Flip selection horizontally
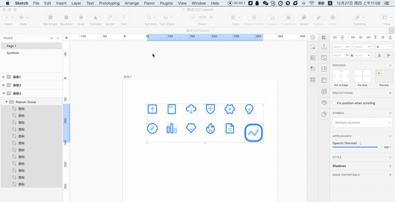The height and width of the screenshot is (202, 395). coord(379,55)
